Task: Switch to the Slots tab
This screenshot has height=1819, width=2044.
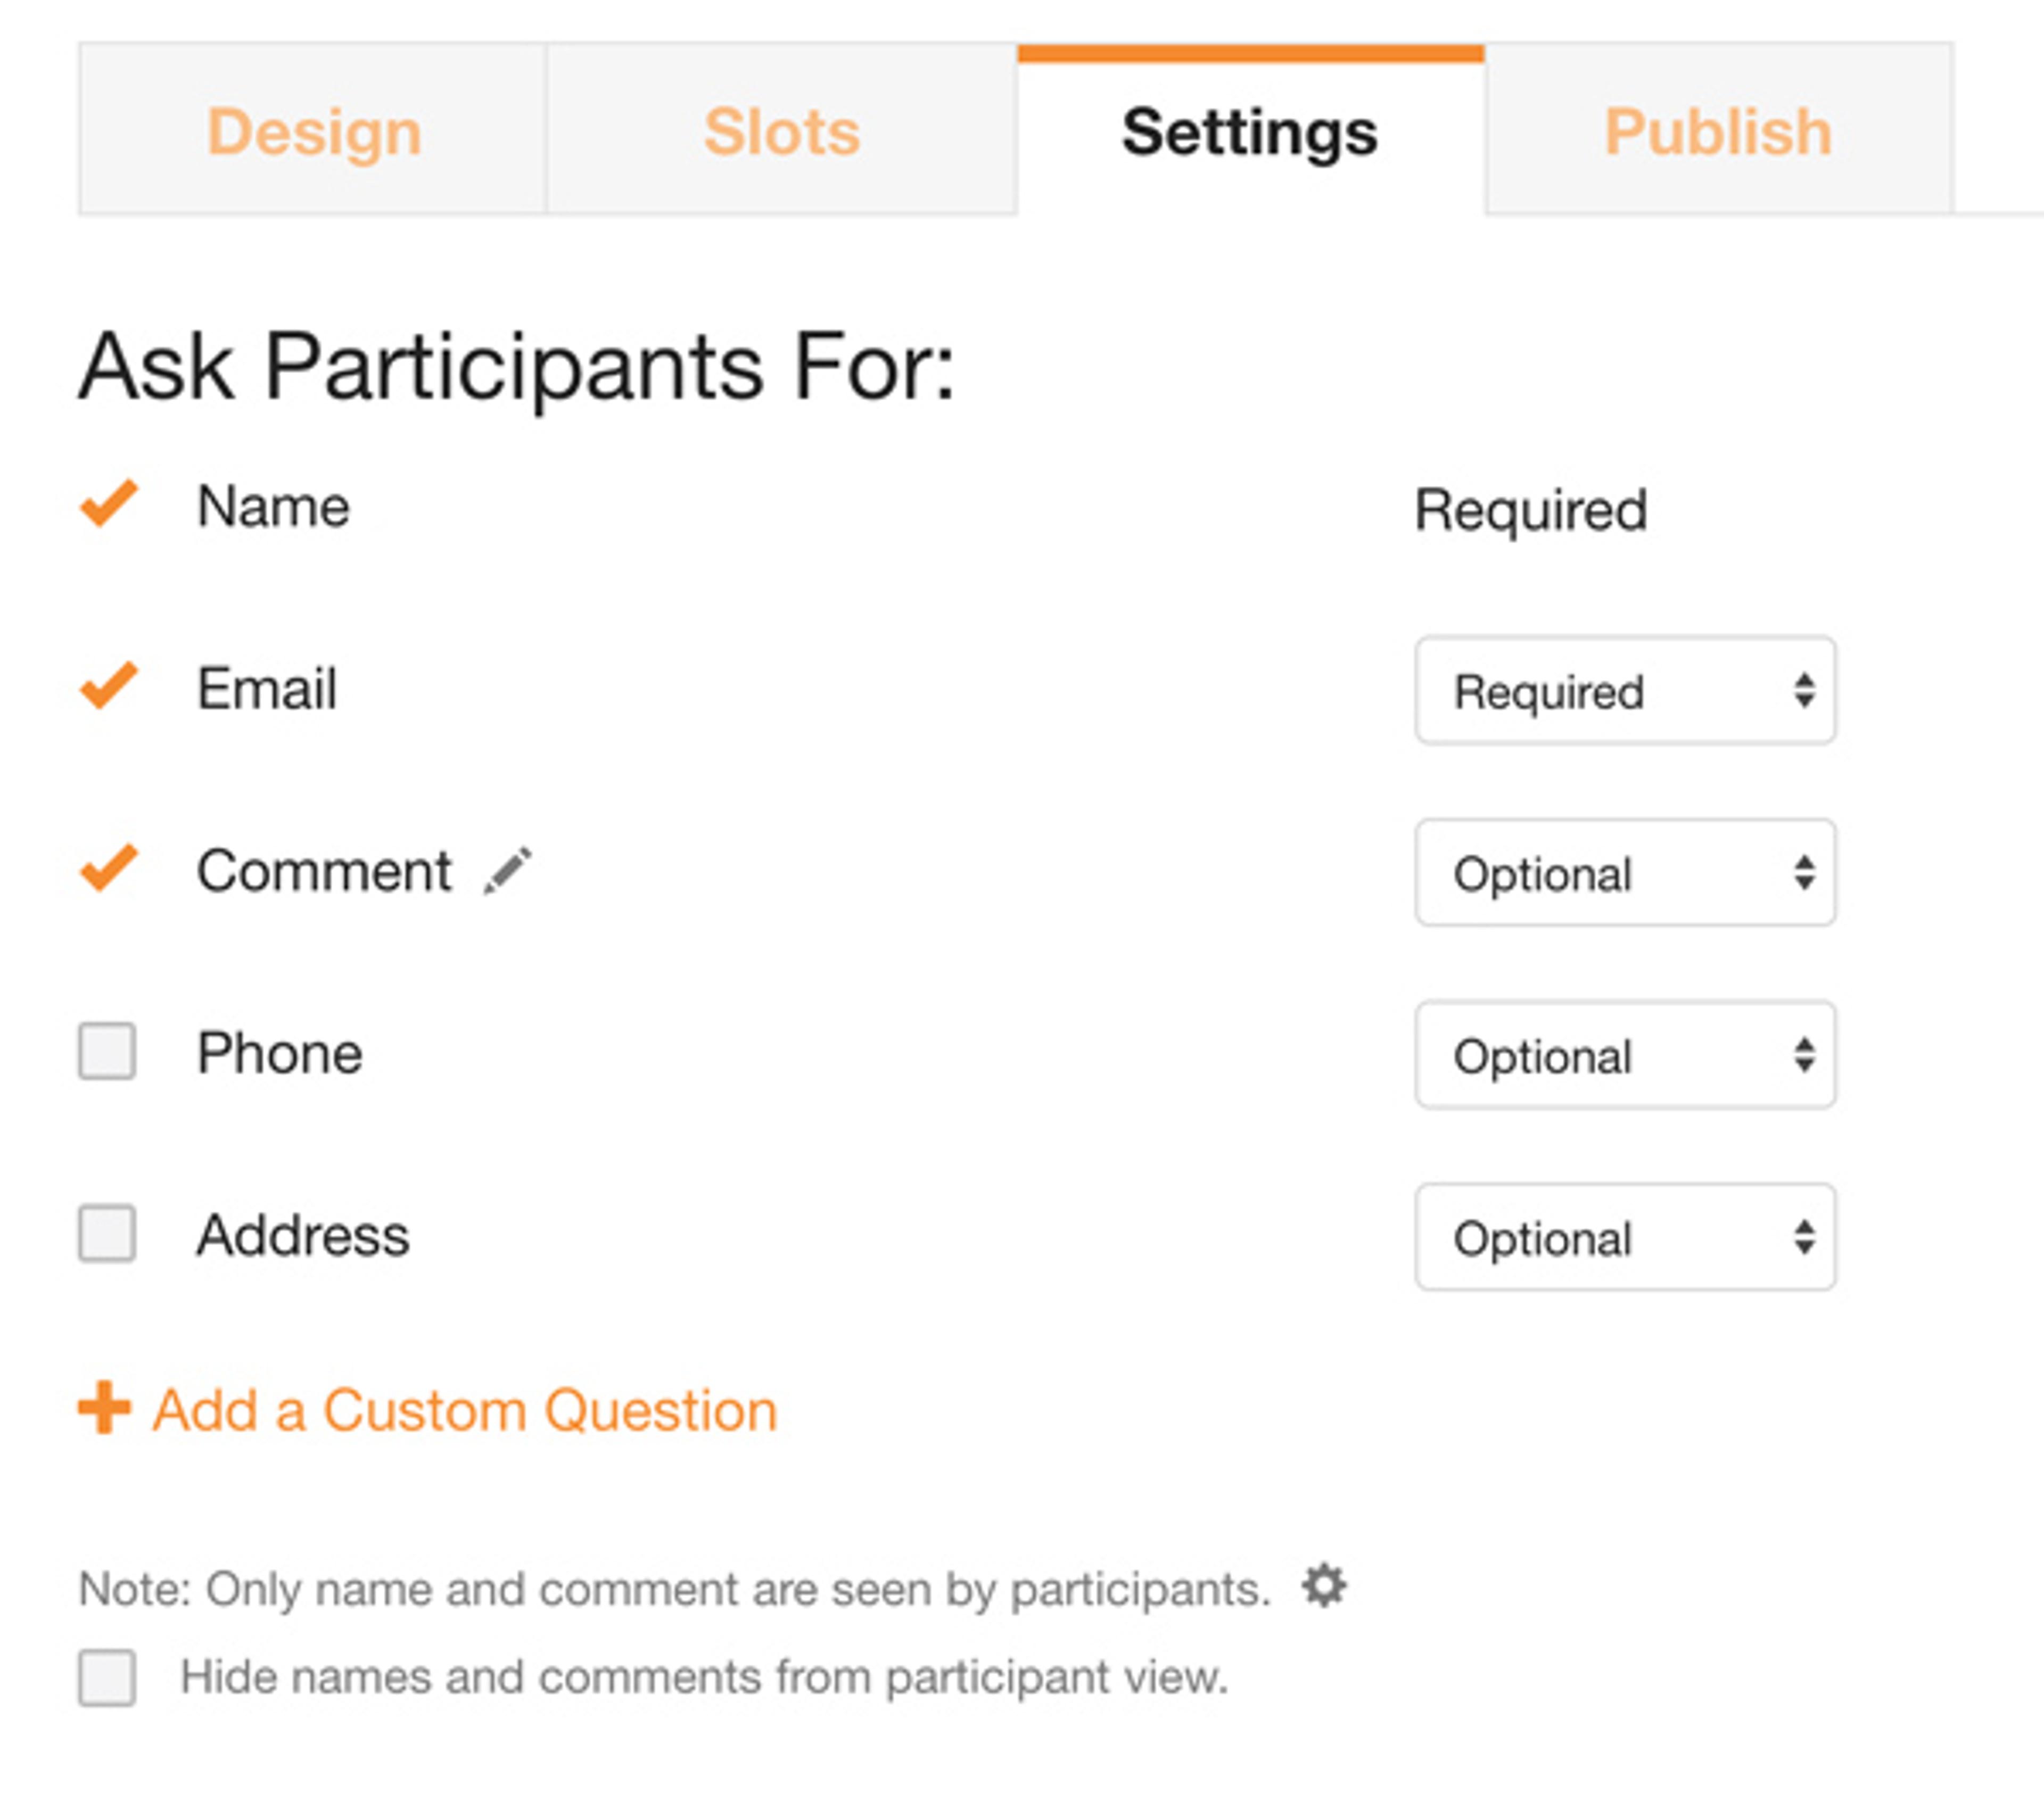Action: click(x=782, y=131)
